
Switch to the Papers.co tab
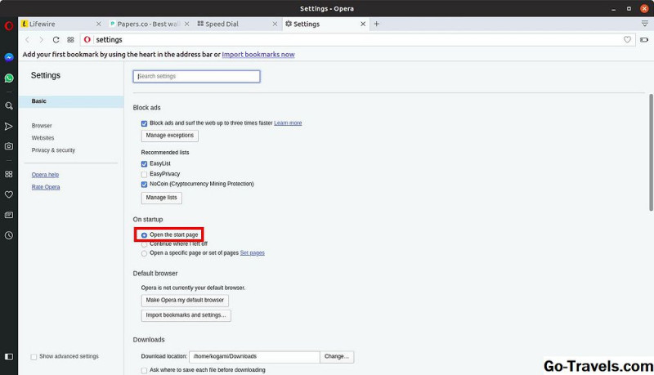[x=150, y=25]
